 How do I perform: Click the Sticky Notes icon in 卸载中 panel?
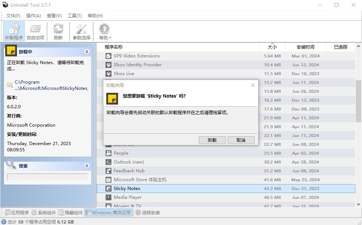tap(11, 50)
